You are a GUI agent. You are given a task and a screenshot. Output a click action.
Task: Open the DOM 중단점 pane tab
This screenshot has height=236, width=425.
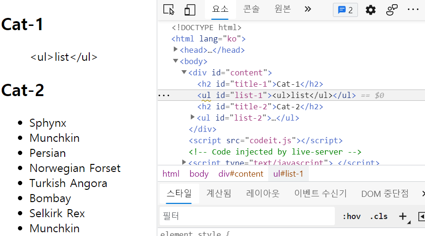click(384, 194)
